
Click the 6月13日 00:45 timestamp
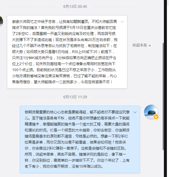pyautogui.click(x=75, y=7)
